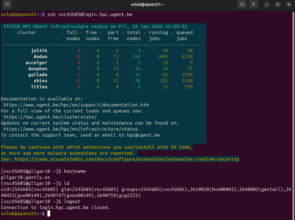
Task: Click the joltik cluster name
Action: click(x=39, y=51)
